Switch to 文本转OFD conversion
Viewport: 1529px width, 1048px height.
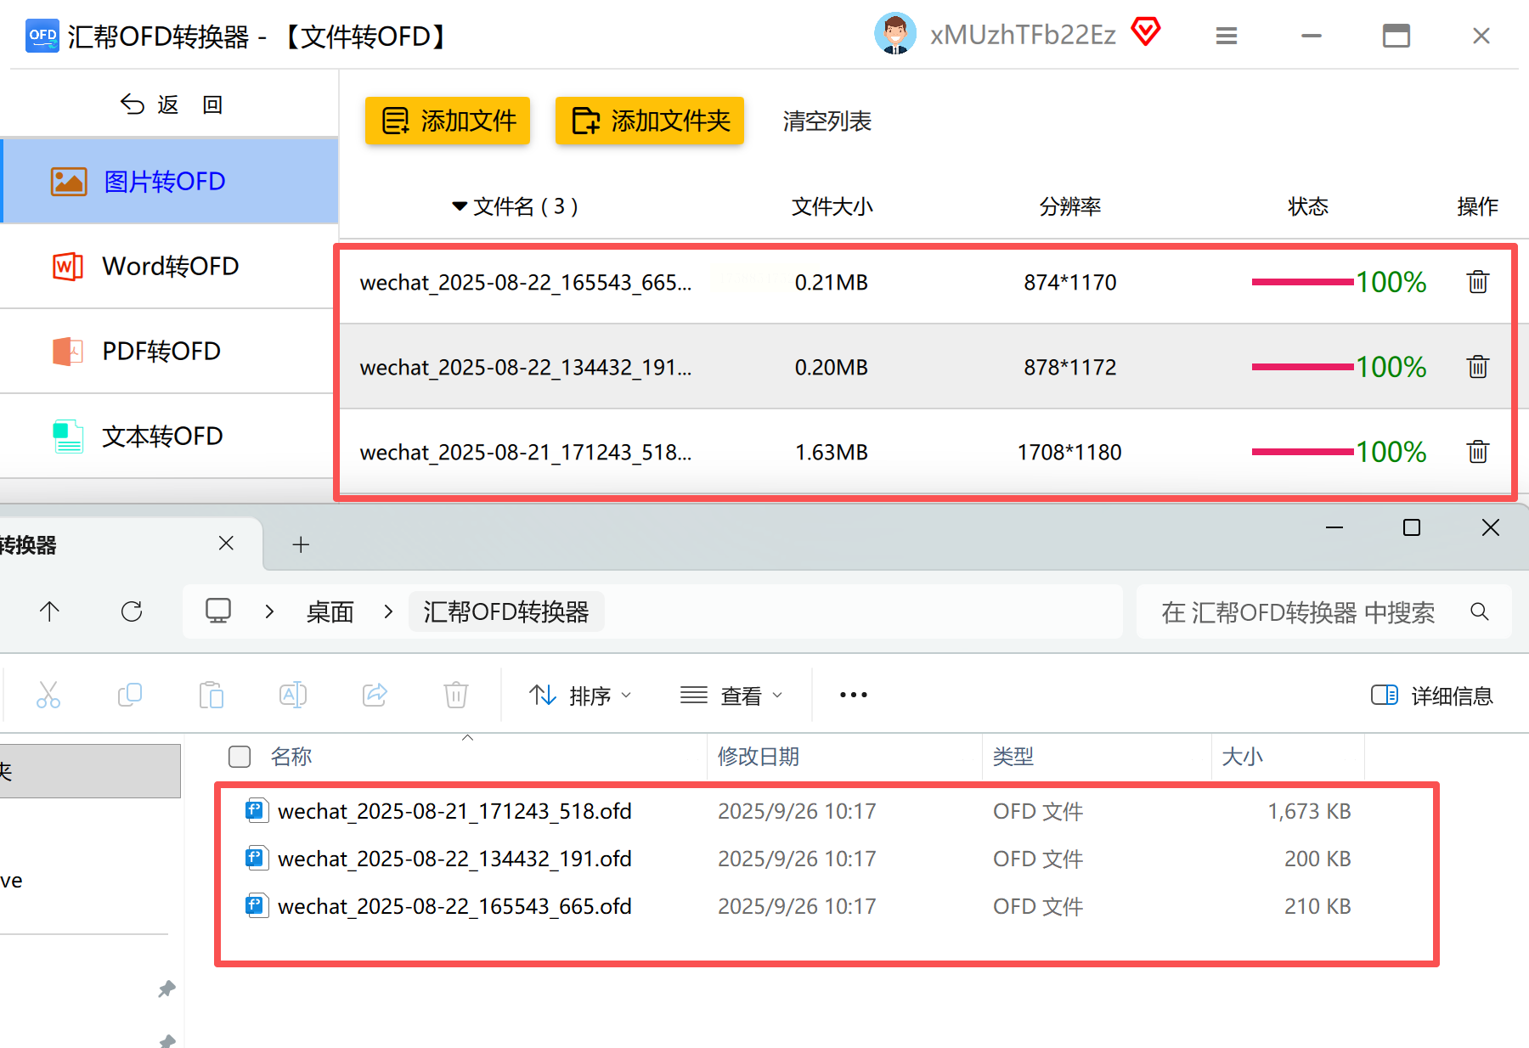point(170,436)
